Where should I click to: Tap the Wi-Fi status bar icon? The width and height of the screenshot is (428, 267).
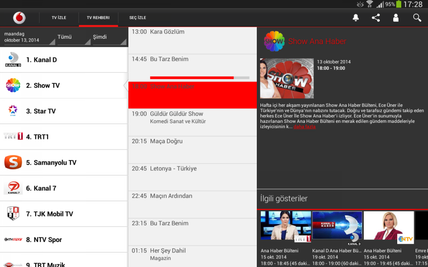click(370, 4)
